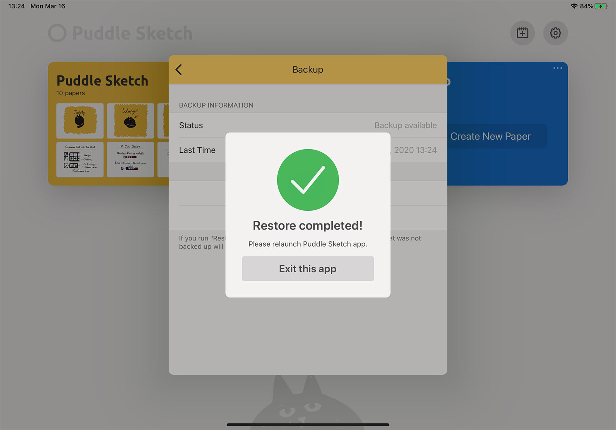The image size is (616, 430).
Task: Open the Customize Tool paper thumbnail
Action: 80,160
